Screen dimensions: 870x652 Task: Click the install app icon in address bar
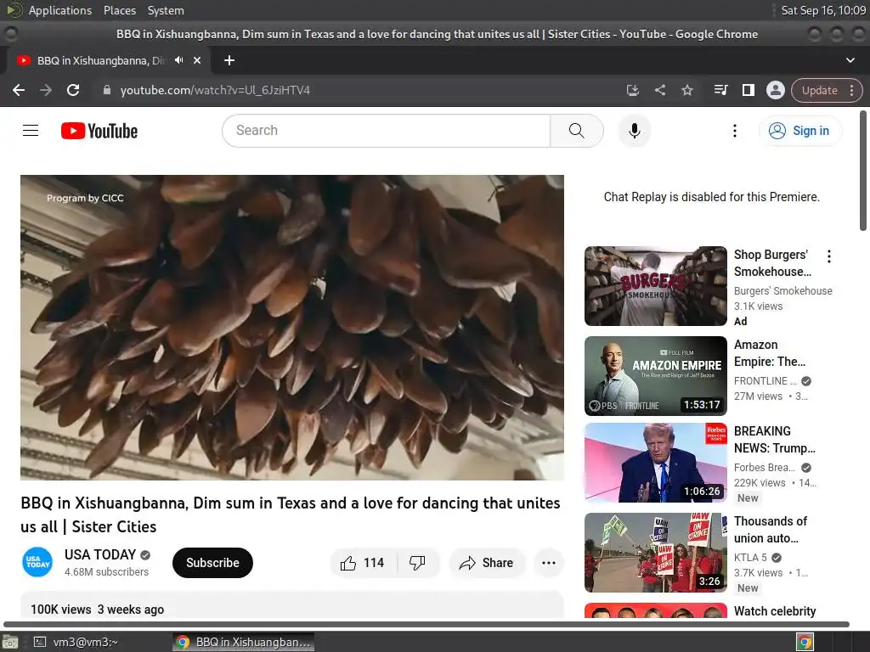pyautogui.click(x=632, y=90)
